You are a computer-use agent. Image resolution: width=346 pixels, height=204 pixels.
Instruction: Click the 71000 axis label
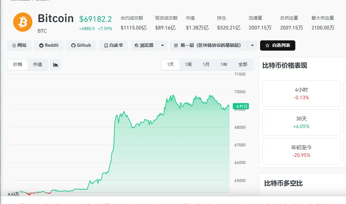click(x=240, y=74)
